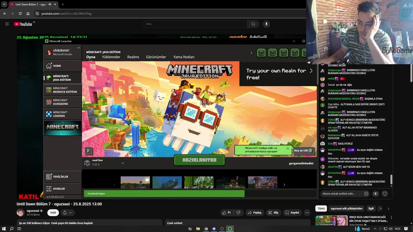Expand the Try your own Realm chevron
413x232 pixels.
tap(311, 71)
